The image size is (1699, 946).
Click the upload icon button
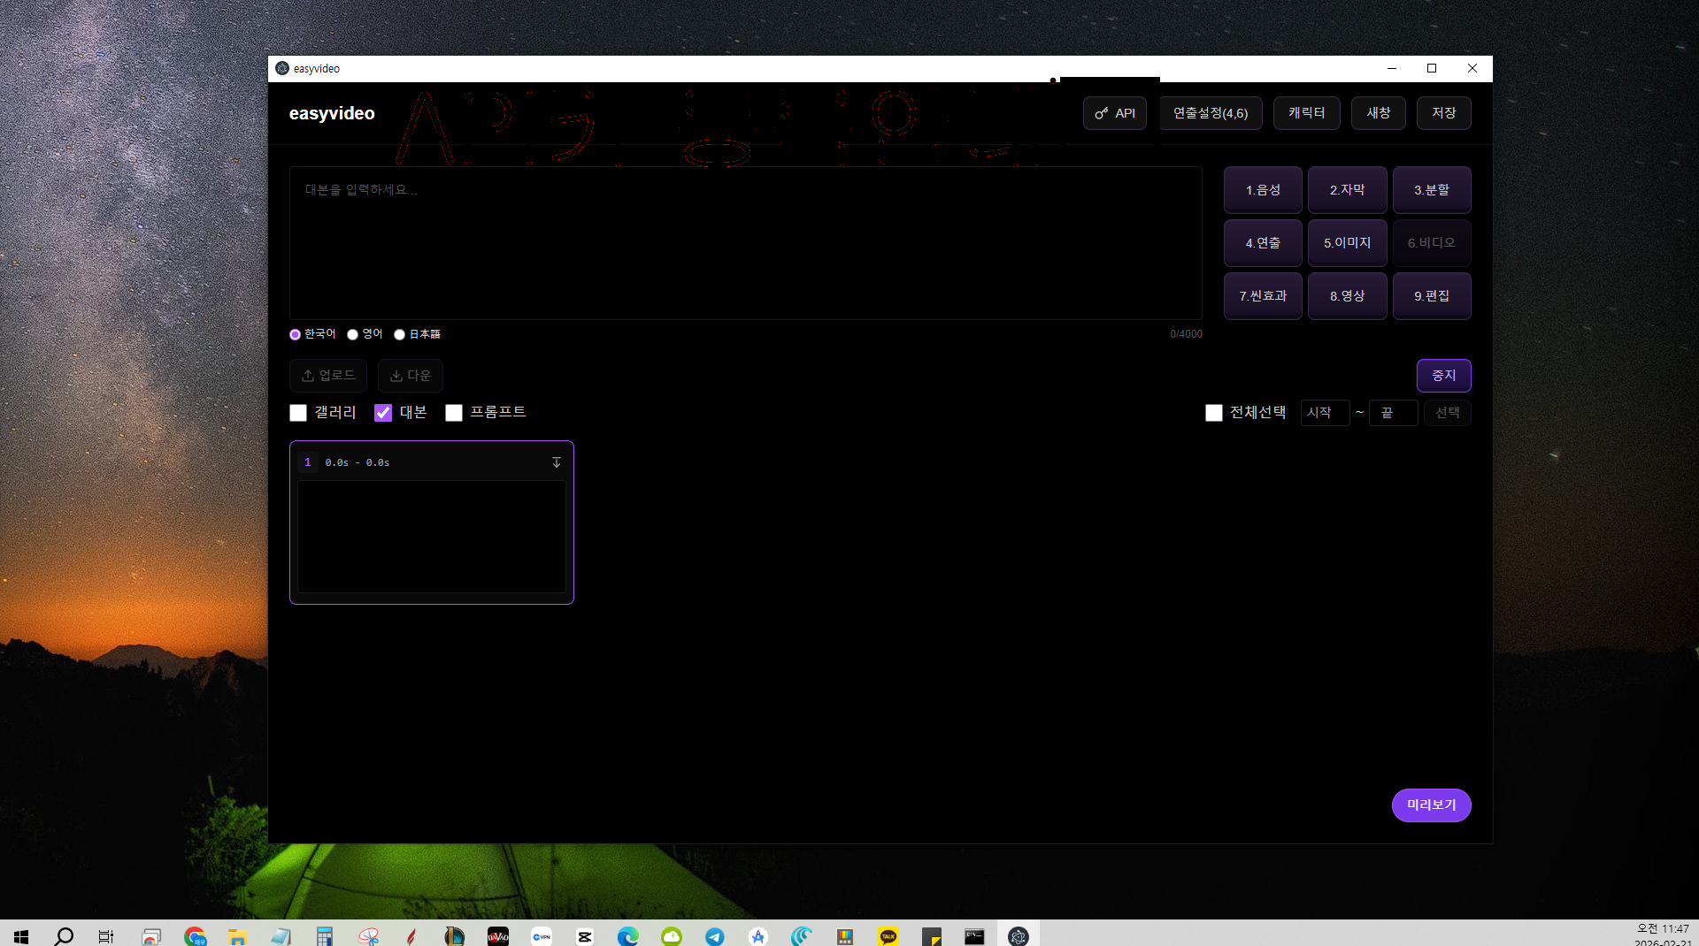tap(328, 376)
